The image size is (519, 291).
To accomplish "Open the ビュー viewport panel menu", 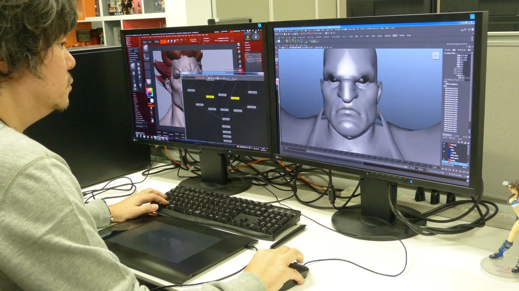I will pyautogui.click(x=279, y=45).
